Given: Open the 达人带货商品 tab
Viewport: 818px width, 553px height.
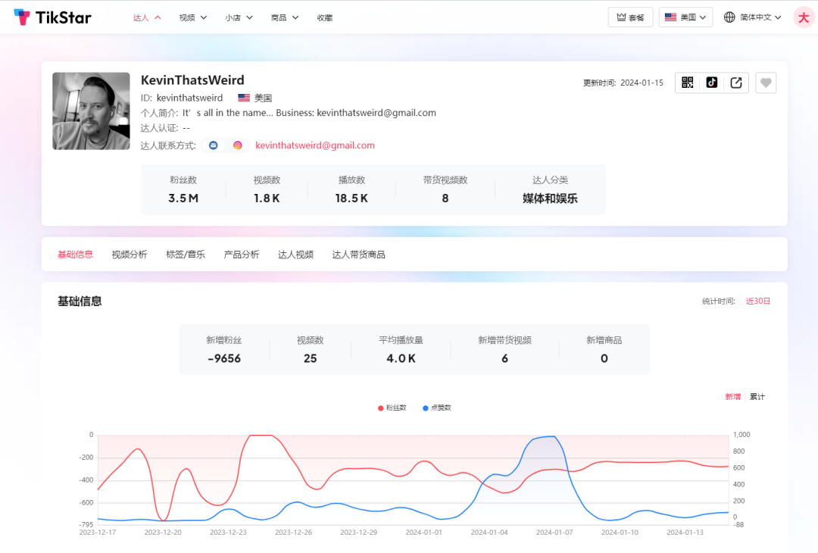Looking at the screenshot, I should pyautogui.click(x=358, y=255).
